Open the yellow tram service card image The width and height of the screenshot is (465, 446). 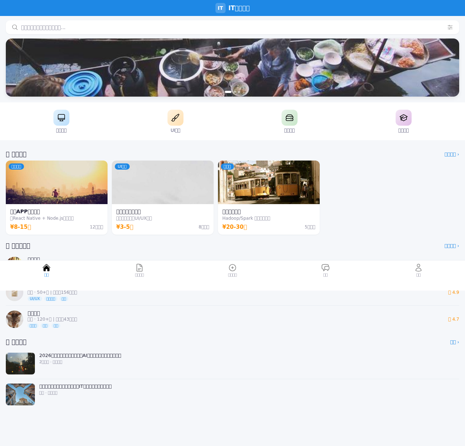[269, 182]
